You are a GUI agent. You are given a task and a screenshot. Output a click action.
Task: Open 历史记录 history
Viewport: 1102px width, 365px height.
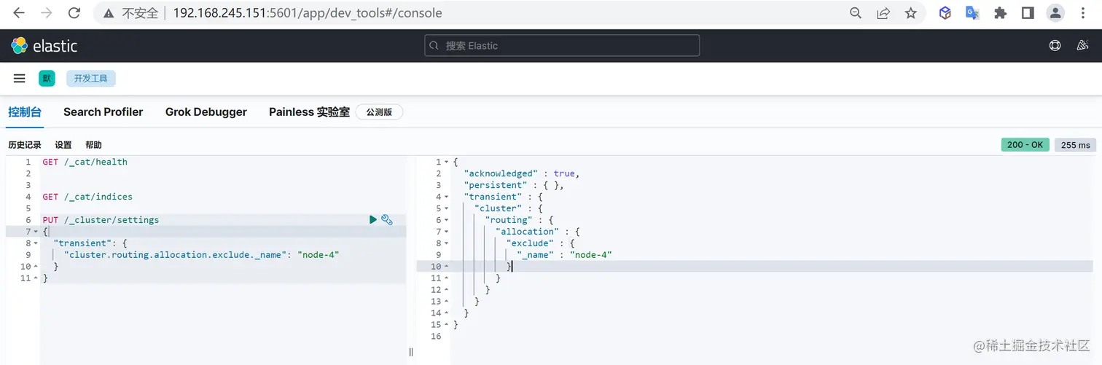coord(25,145)
